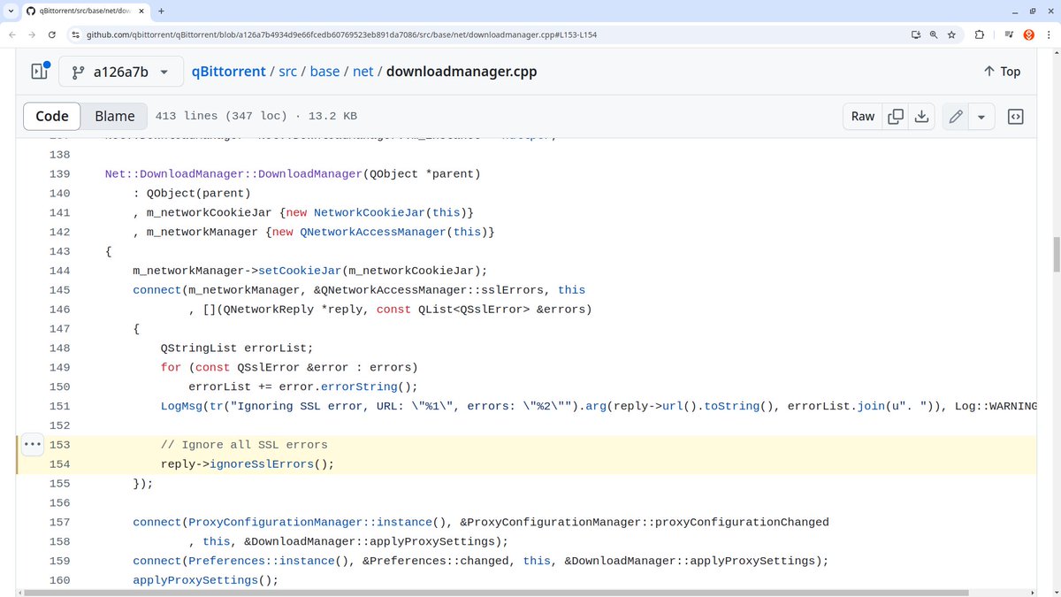Select line number 157
Viewport: 1061px width, 597px height.
59,522
